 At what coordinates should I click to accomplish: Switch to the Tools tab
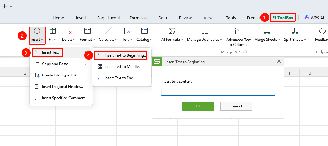coord(231,18)
